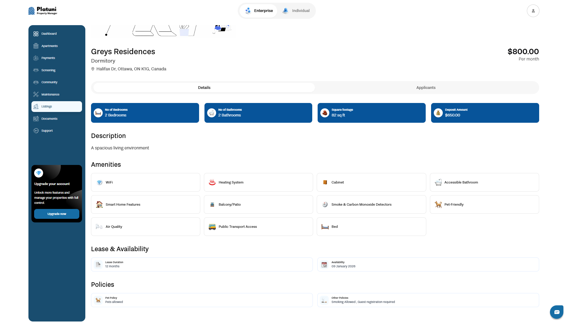Click the Apartments building icon

tap(36, 46)
